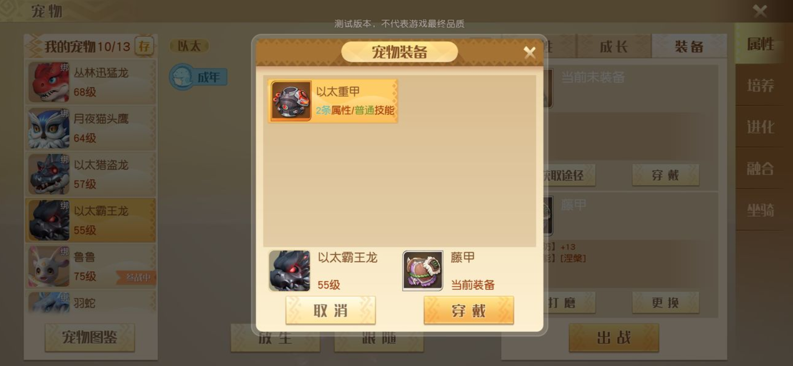Click the 出战 deploy button
The width and height of the screenshot is (793, 366).
click(x=614, y=338)
